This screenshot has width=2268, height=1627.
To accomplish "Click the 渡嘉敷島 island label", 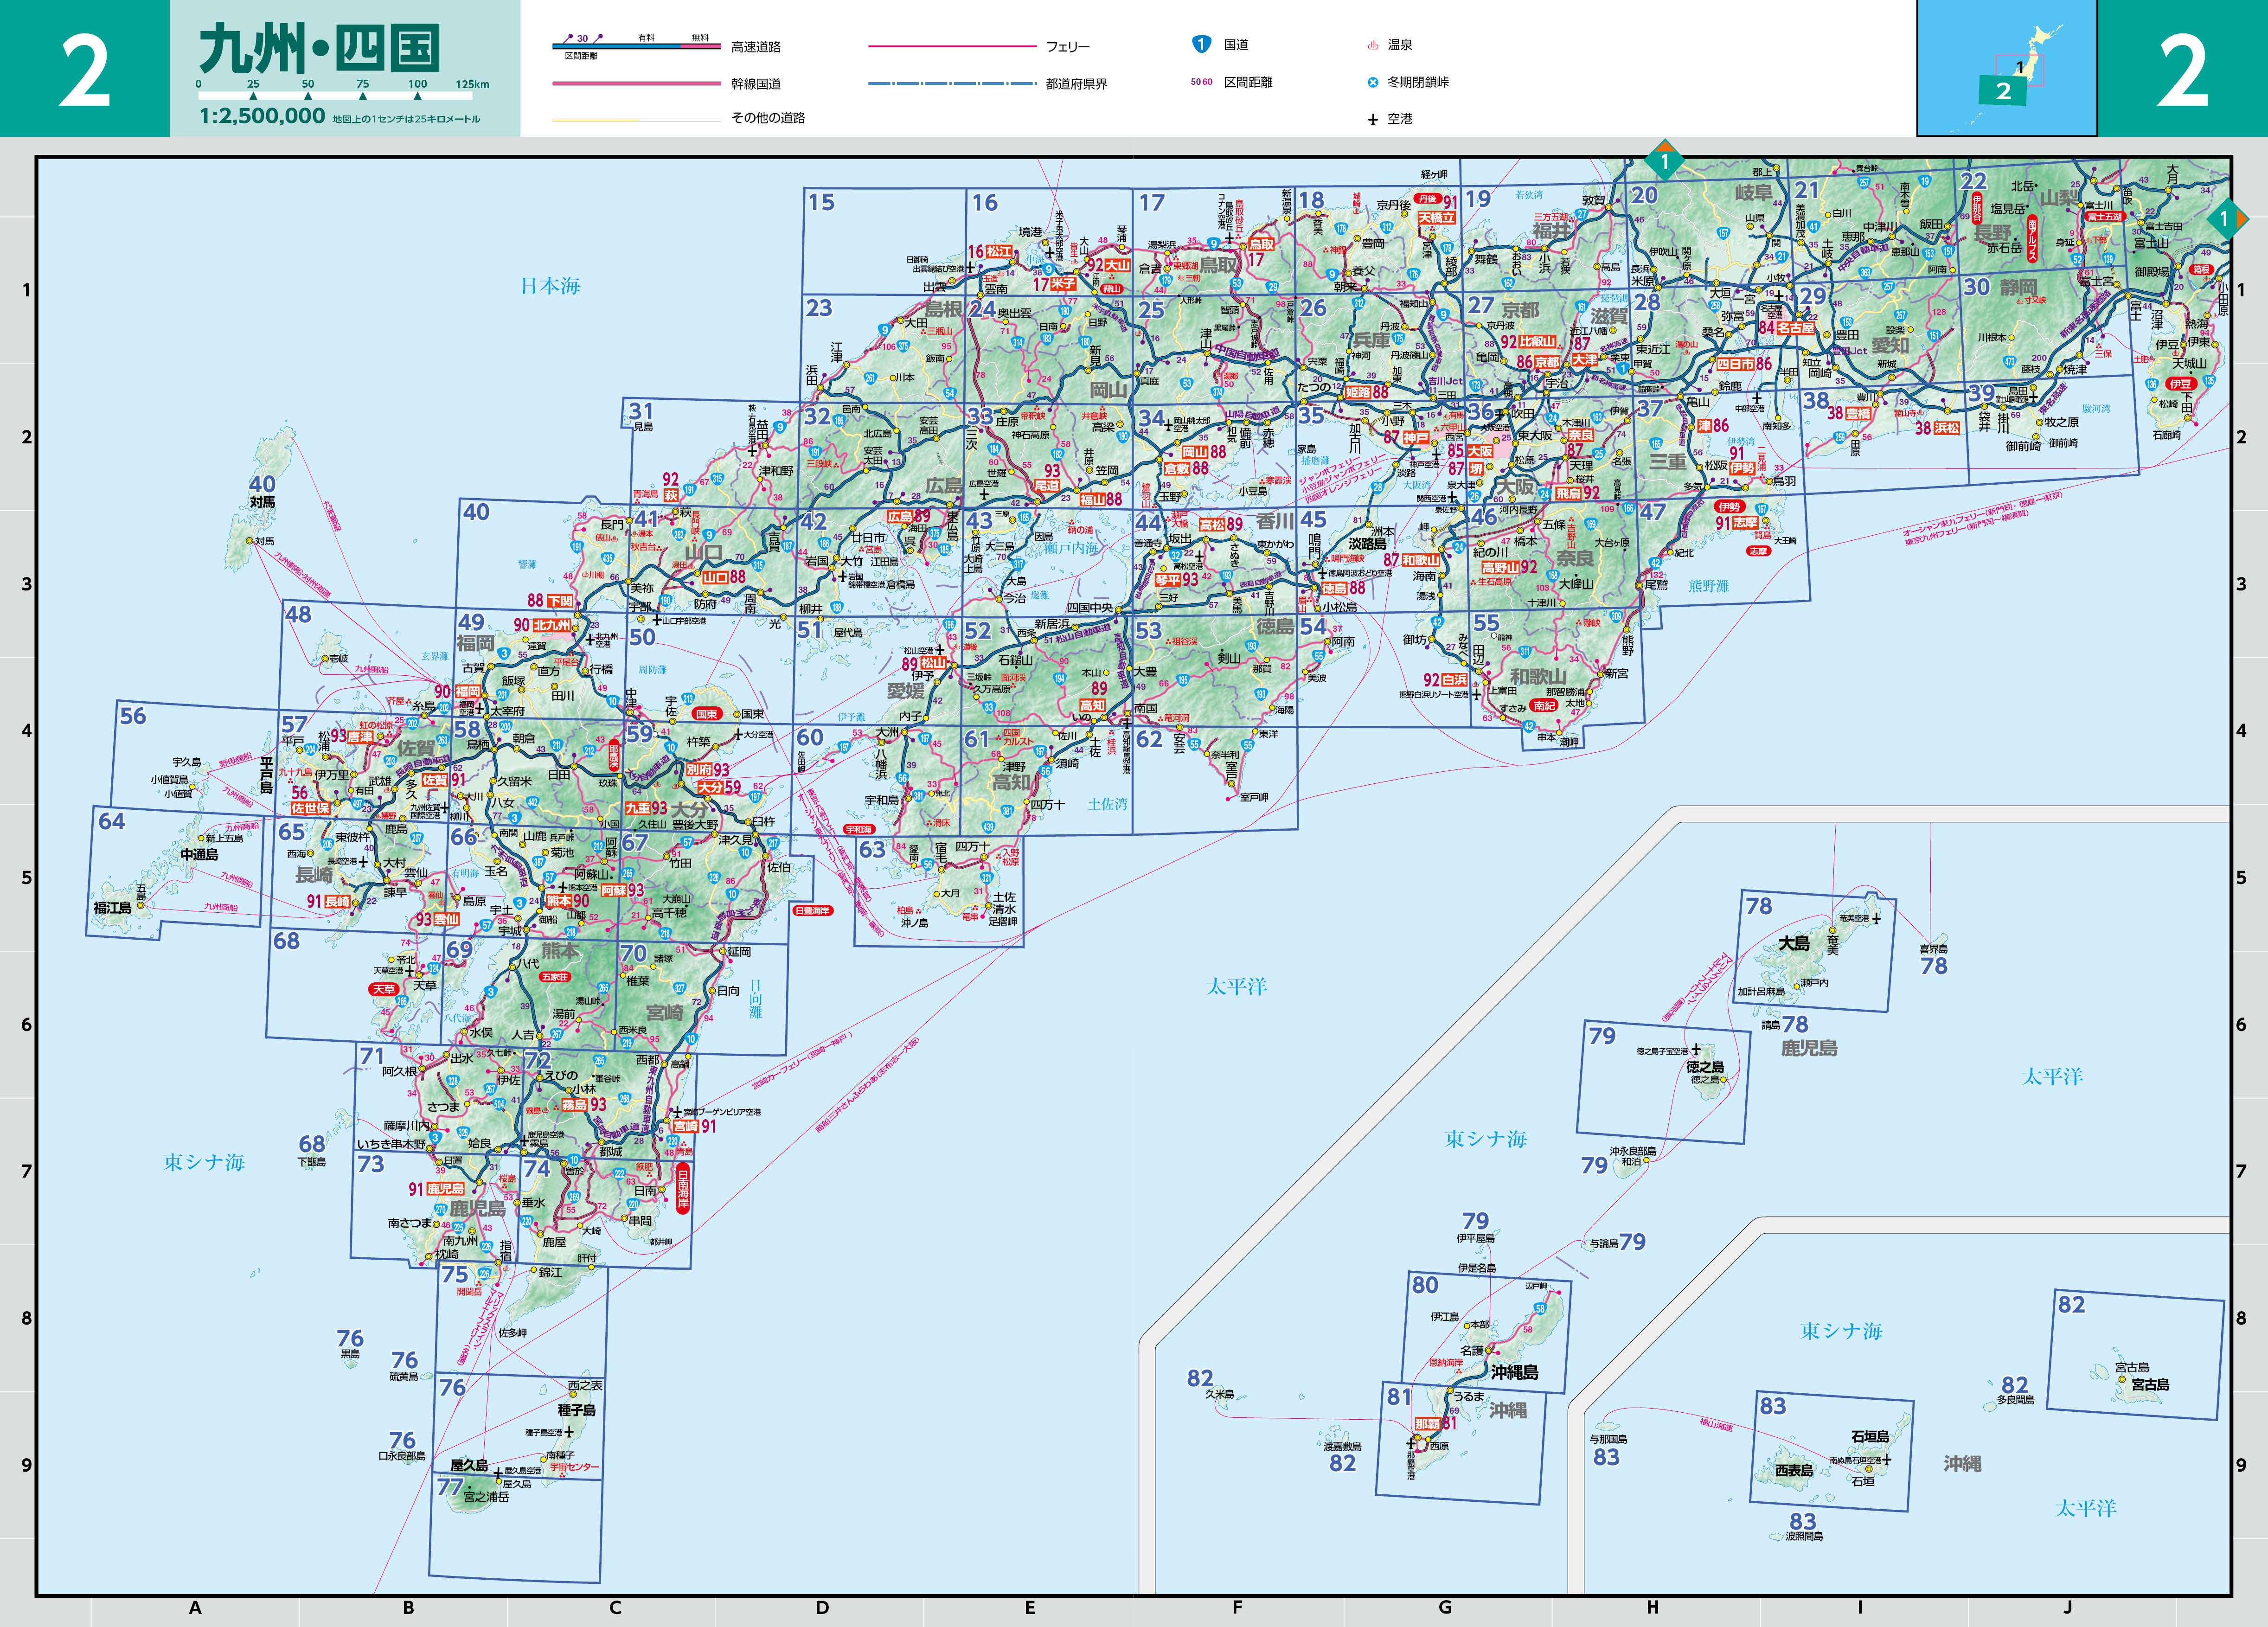I will click(1343, 1446).
